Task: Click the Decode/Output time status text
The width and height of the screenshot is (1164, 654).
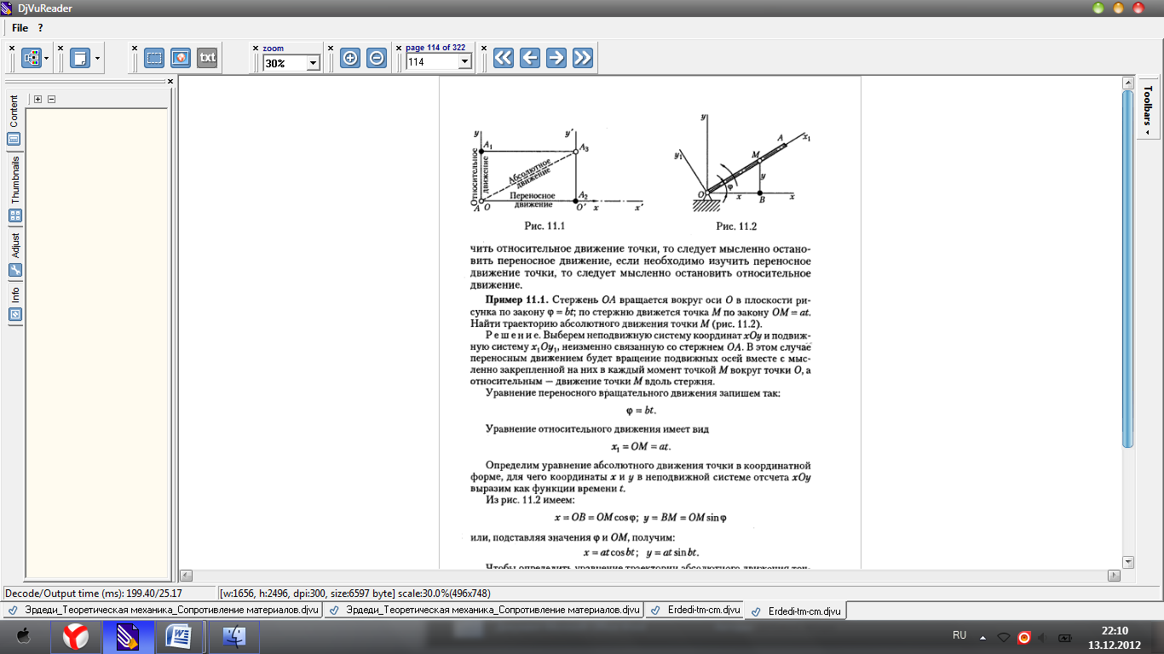Action: 94,593
